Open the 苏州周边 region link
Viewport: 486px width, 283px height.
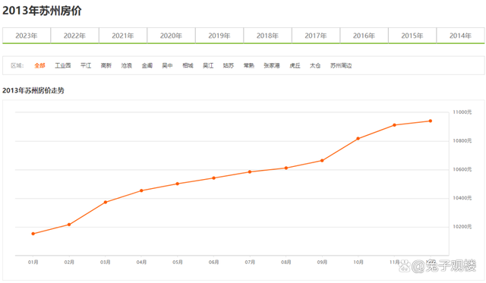pos(341,65)
